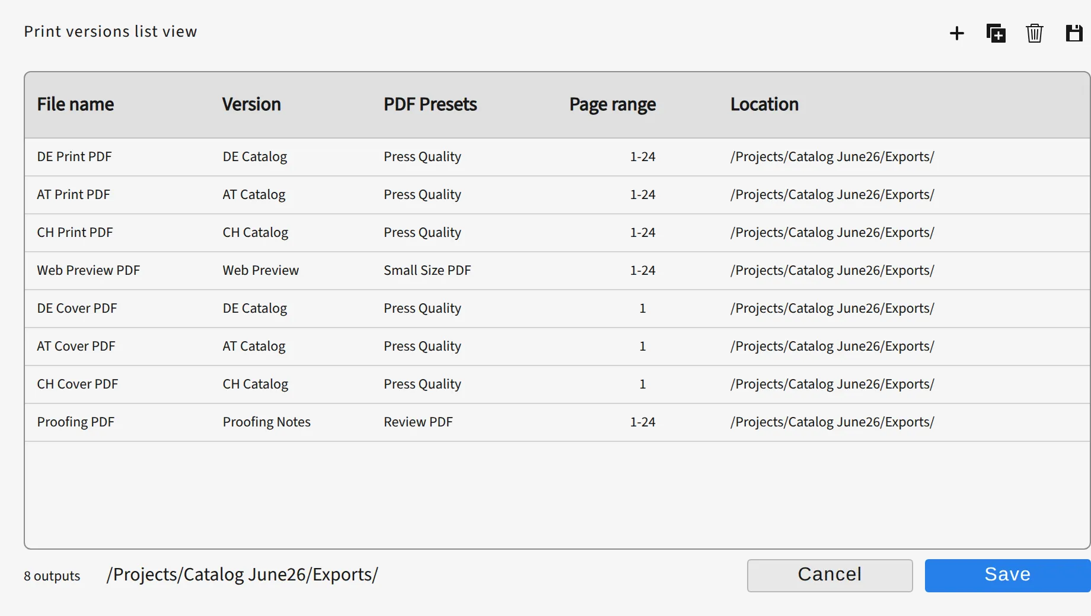Click the Review PDF preset cell

[418, 422]
